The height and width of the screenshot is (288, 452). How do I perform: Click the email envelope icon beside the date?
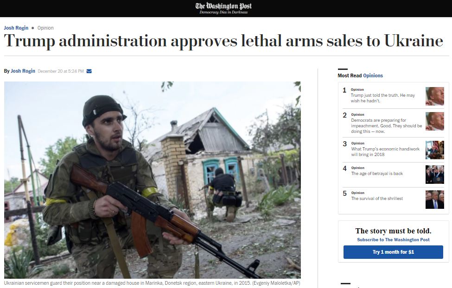point(89,71)
